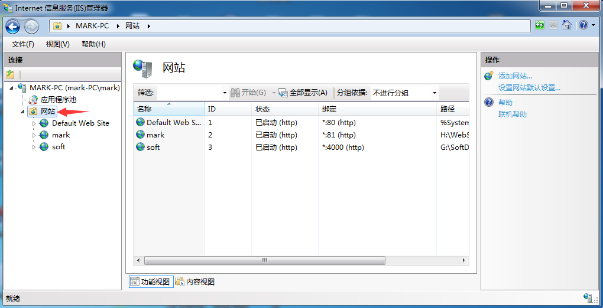
Task: Click the scroll left arrow of list
Action: (x=138, y=260)
